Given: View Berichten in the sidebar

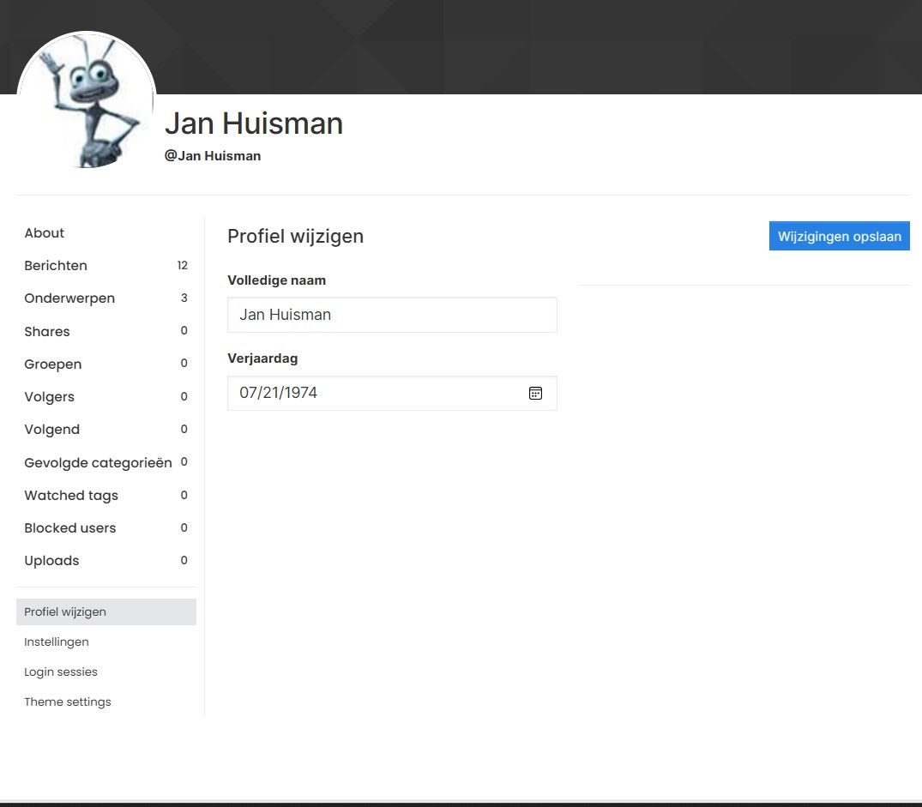Looking at the screenshot, I should point(56,266).
